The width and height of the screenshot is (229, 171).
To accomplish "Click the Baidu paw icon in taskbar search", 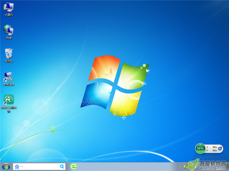I will (17, 167).
